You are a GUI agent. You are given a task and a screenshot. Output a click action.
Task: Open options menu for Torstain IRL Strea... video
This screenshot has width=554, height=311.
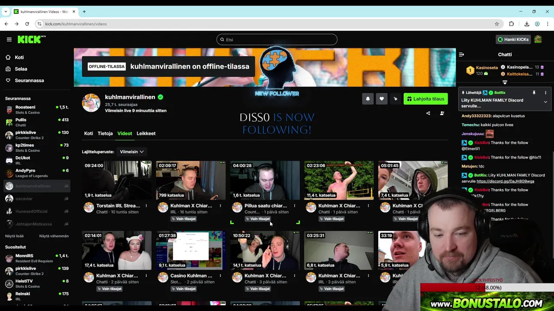coord(146,206)
